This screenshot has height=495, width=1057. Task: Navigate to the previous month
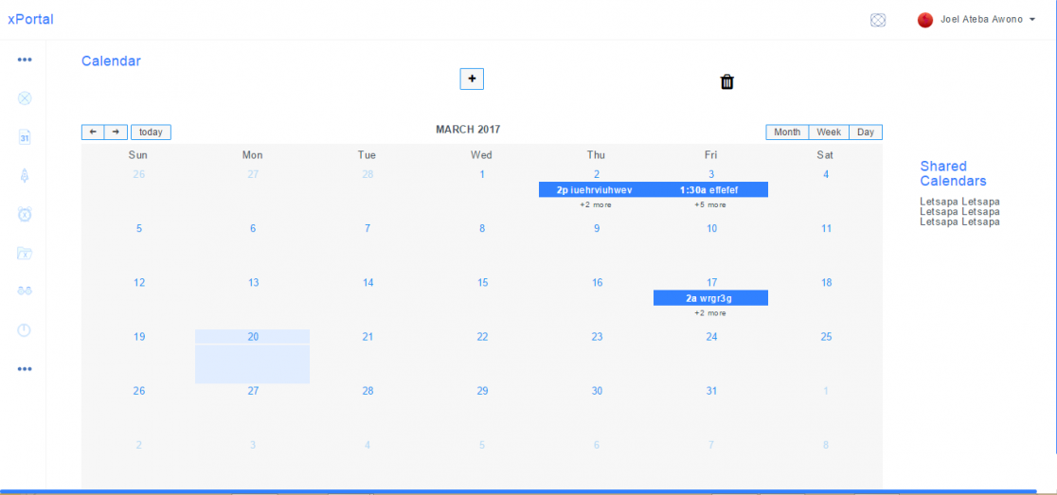93,133
